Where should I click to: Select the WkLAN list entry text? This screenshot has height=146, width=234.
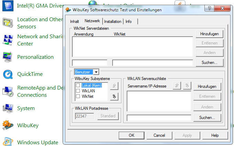coord(88,91)
